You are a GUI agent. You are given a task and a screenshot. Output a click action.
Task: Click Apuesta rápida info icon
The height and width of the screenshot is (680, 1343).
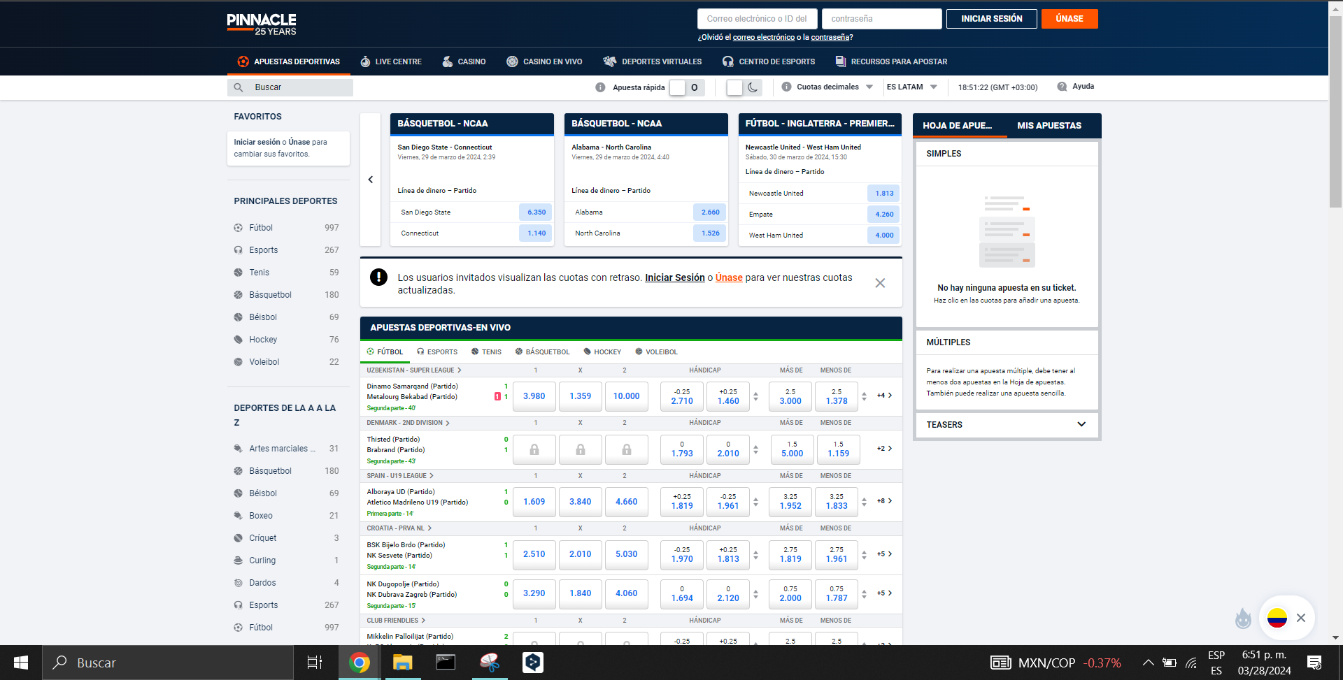point(600,87)
